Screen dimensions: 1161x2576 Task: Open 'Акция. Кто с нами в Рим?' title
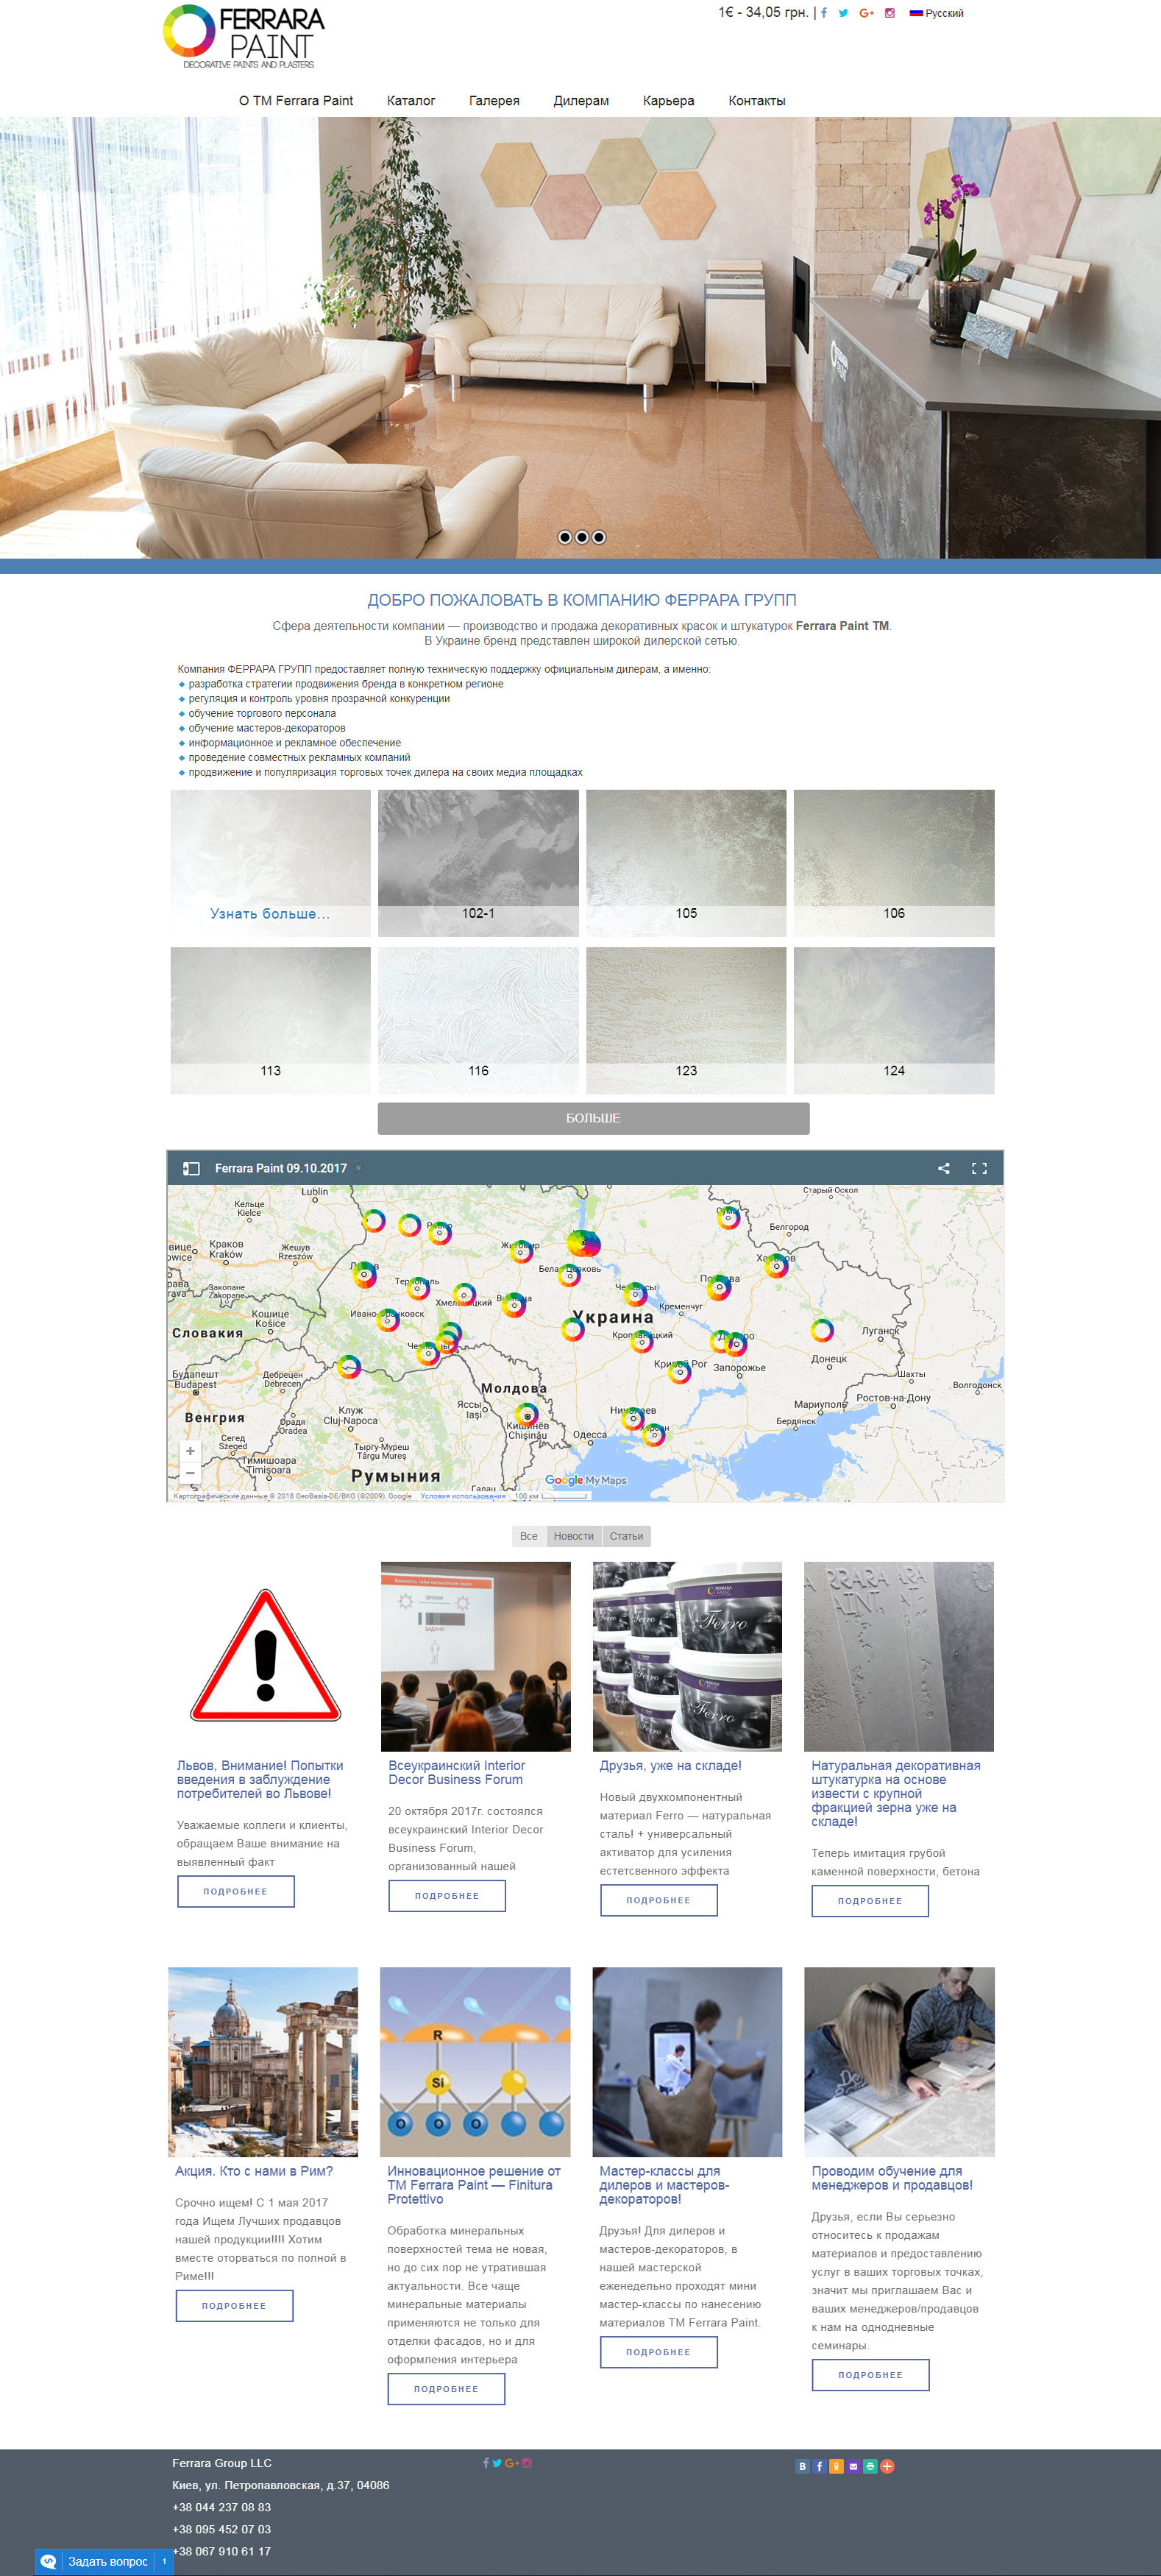click(254, 2170)
